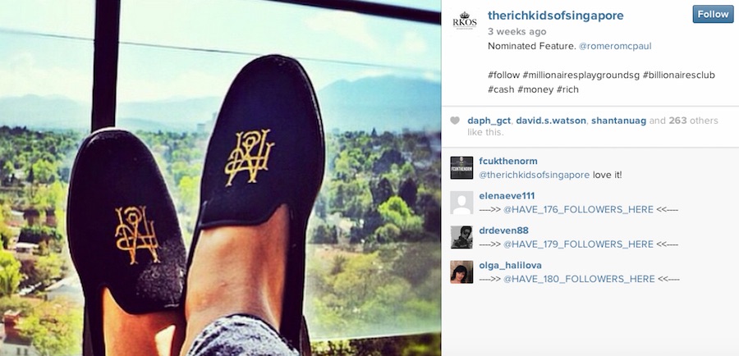Click the heart like icon

coord(455,121)
